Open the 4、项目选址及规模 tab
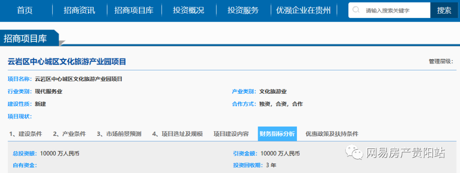The height and width of the screenshot is (173, 460). [178, 134]
